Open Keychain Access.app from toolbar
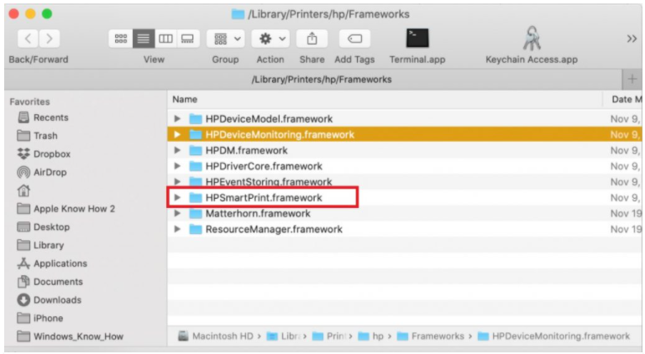Image resolution: width=645 pixels, height=354 pixels. click(532, 39)
